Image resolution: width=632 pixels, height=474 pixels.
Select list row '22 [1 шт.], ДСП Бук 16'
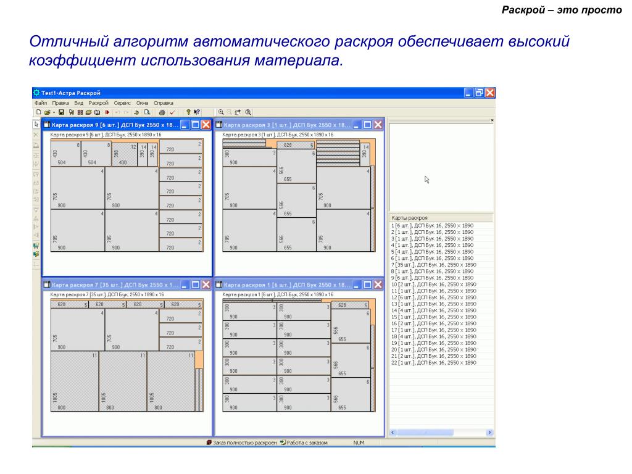click(441, 363)
